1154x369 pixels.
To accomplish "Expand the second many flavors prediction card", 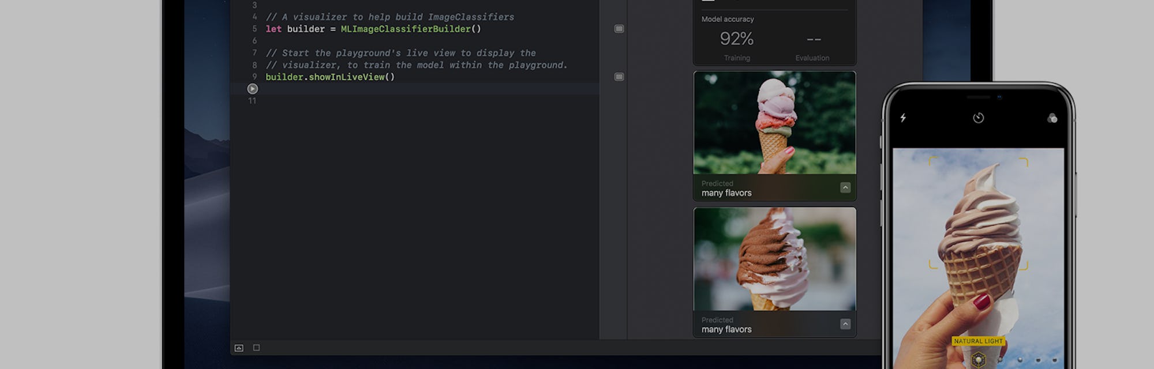I will pos(845,324).
